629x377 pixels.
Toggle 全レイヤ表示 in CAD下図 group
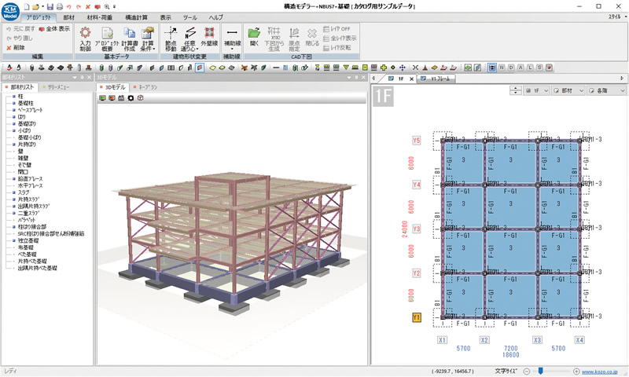[x=340, y=38]
